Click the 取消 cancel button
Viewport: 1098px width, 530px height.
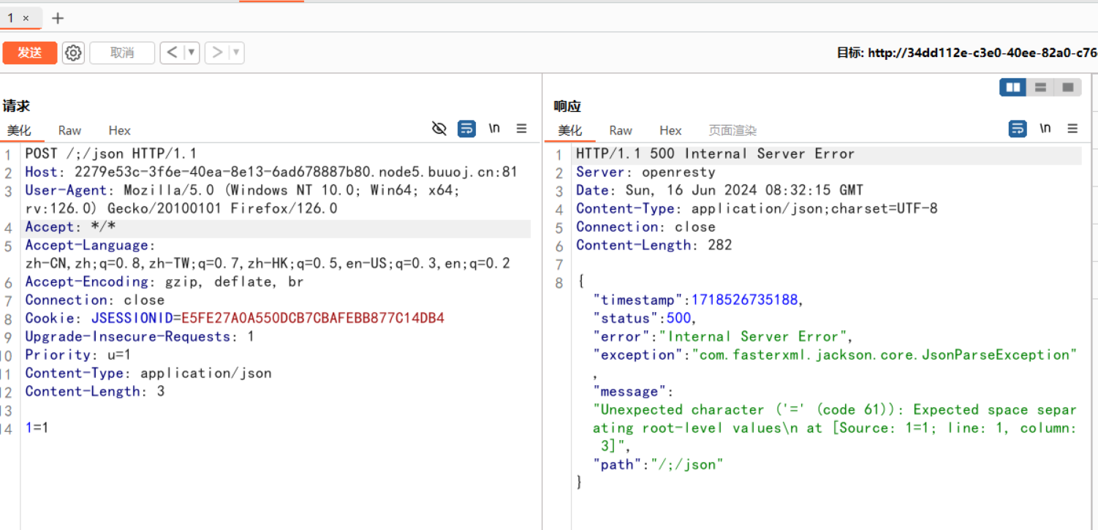click(x=121, y=52)
